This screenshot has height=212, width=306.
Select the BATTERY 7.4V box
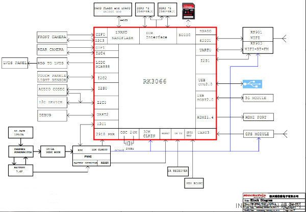click(20, 170)
